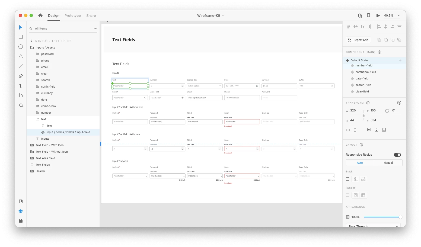The image size is (421, 247).
Task: Switch to the Prototype tab
Action: coord(73,15)
